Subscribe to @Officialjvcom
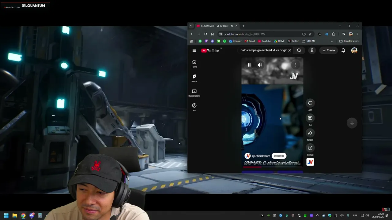This screenshot has width=392, height=220. click(x=279, y=156)
